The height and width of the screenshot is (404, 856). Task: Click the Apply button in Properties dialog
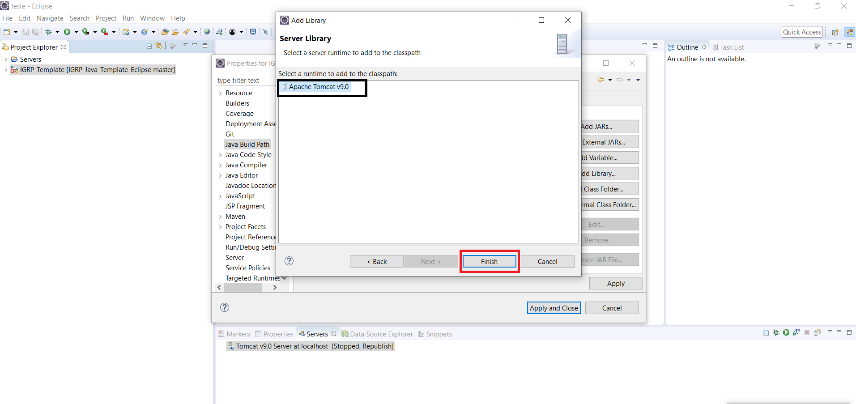pyautogui.click(x=616, y=283)
